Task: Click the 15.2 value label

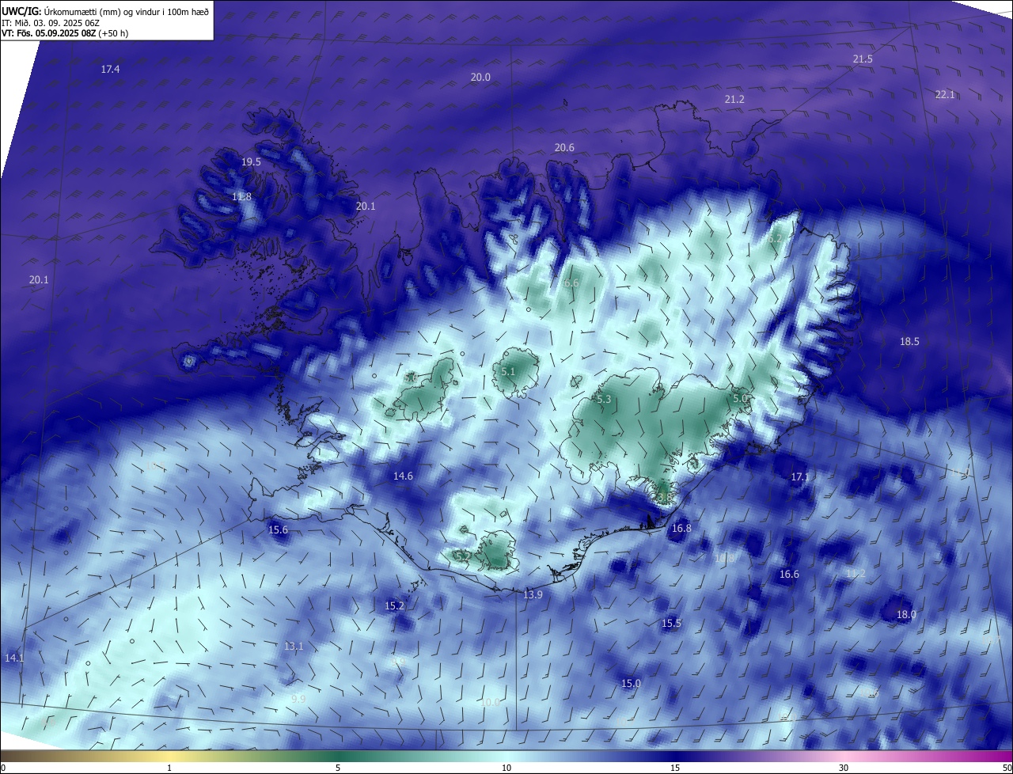Action: (394, 606)
